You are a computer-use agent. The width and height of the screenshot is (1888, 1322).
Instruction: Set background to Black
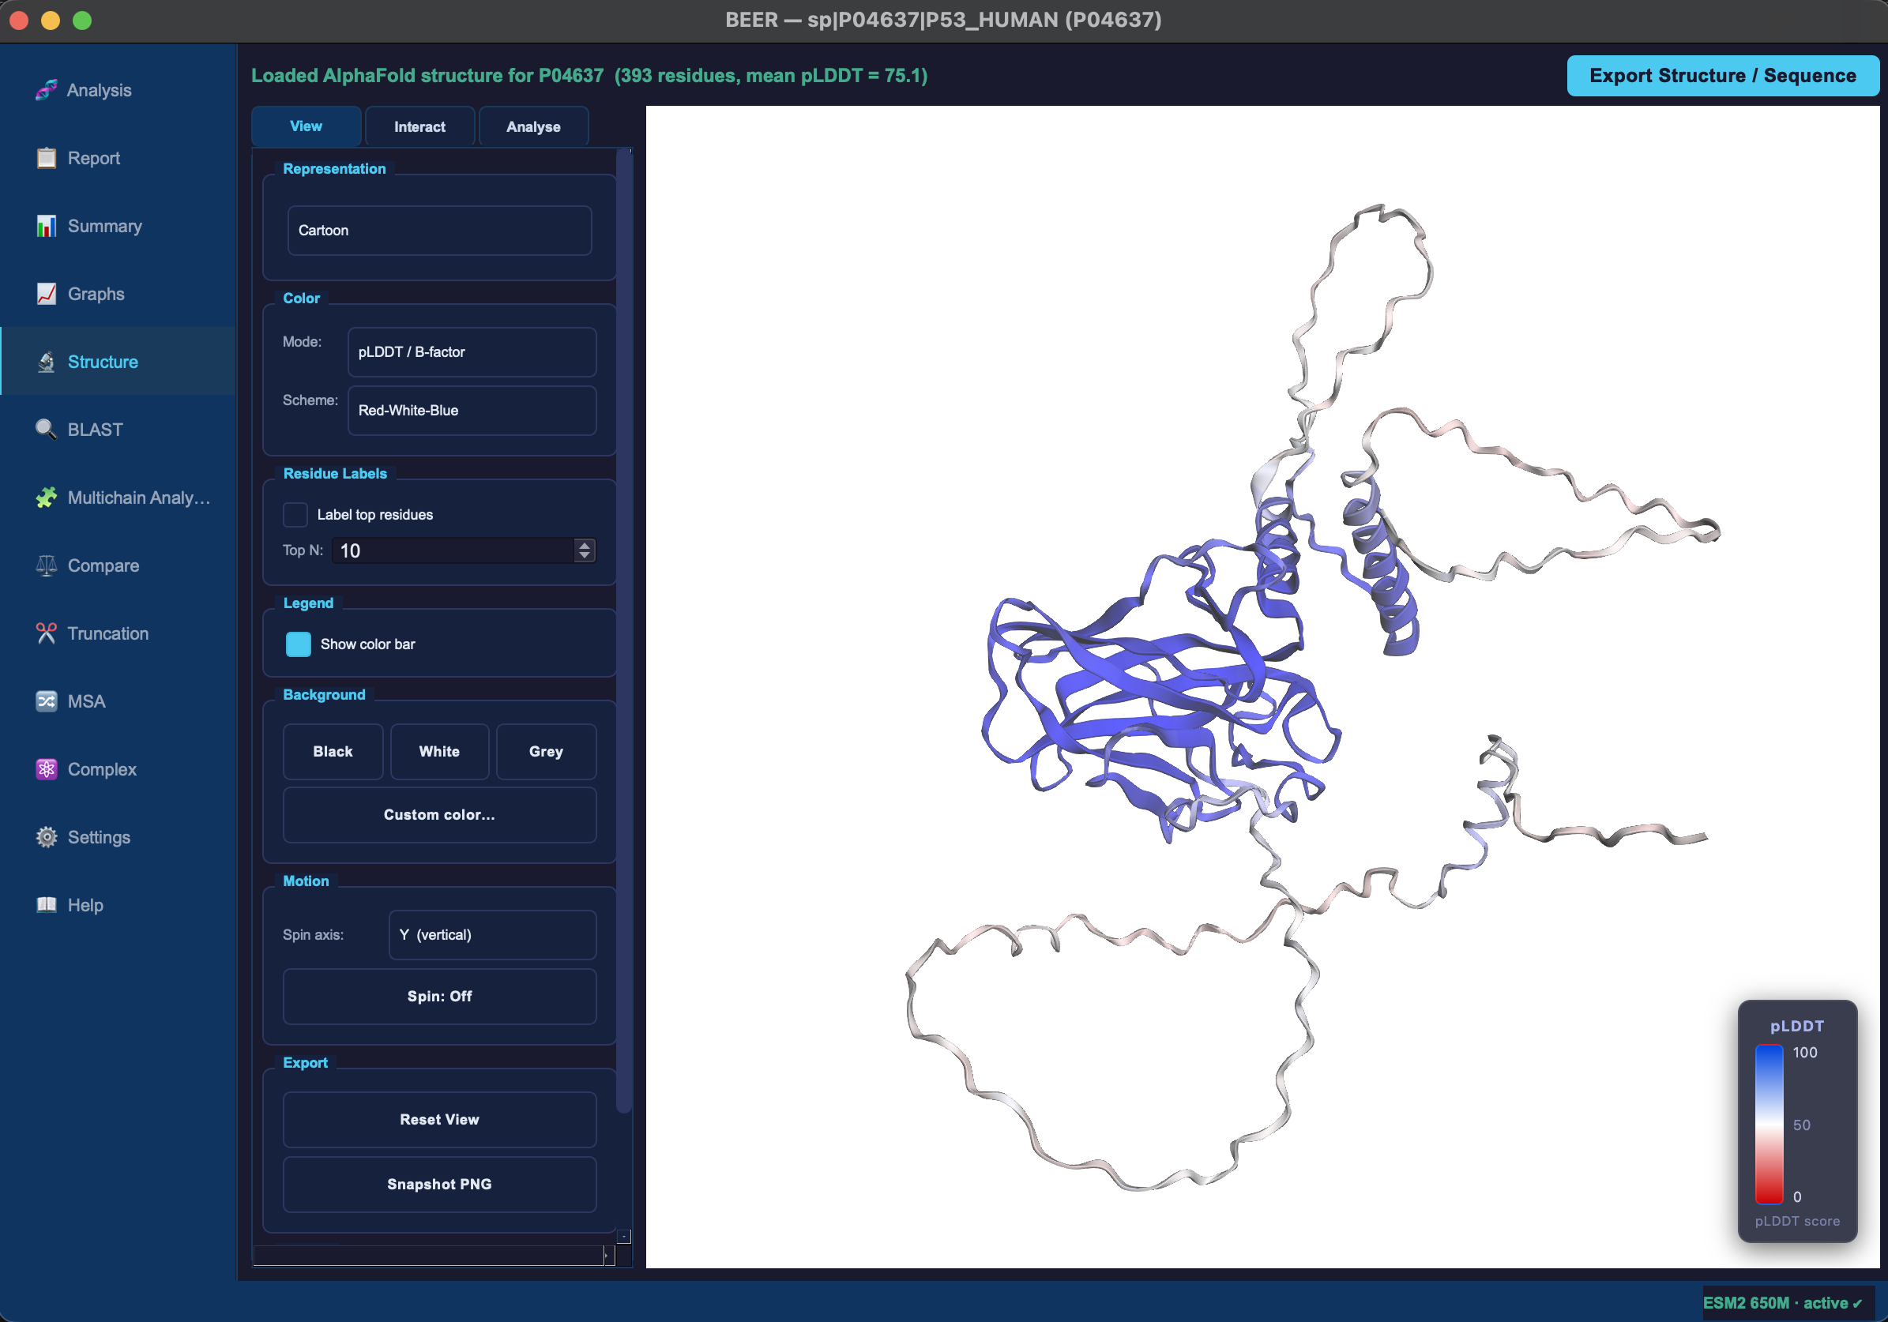[333, 752]
